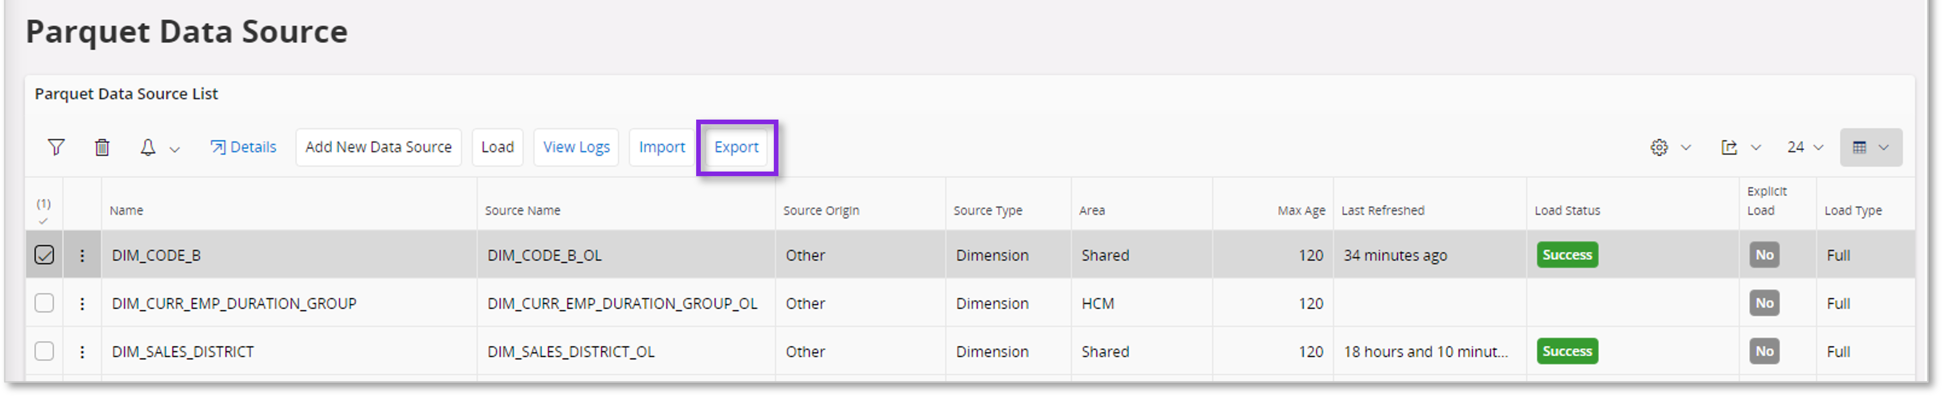This screenshot has width=1942, height=396.
Task: Click the share/export arrow icon near settings
Action: coord(1730,147)
